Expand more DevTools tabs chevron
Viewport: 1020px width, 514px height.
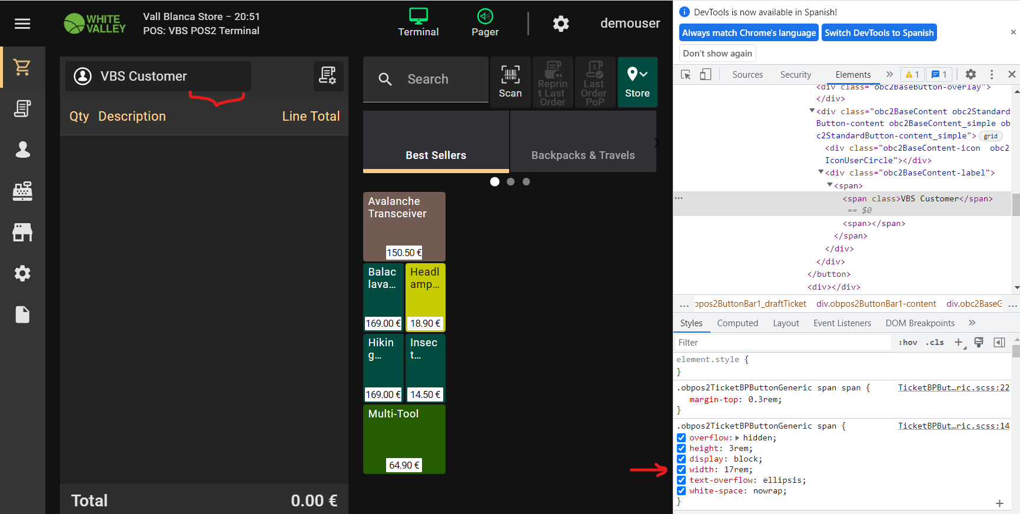[x=889, y=74]
